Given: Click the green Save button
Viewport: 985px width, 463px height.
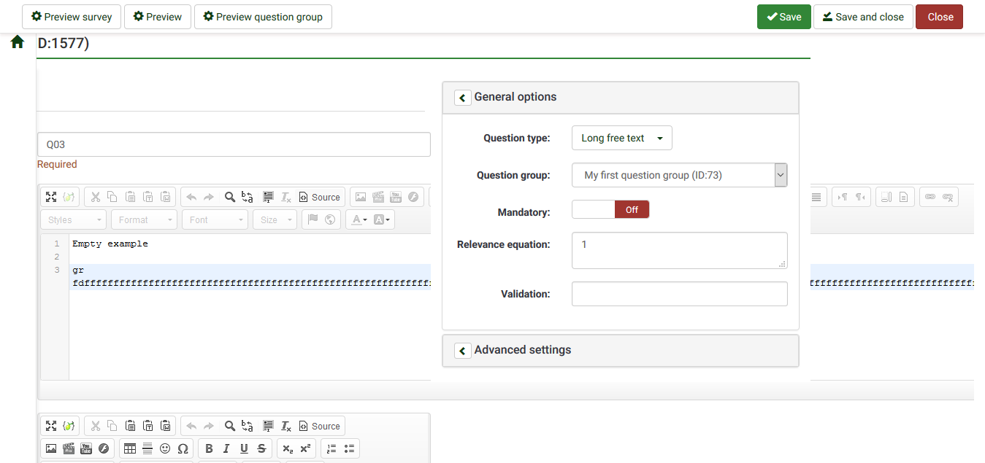Looking at the screenshot, I should [x=783, y=17].
